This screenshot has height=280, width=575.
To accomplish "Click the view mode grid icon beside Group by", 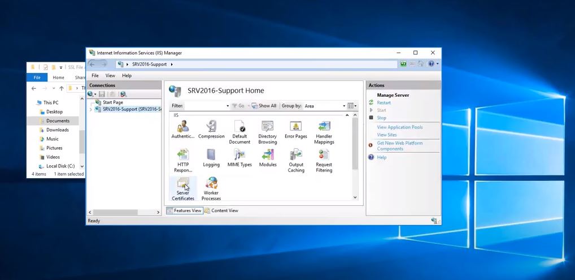I will pos(351,106).
